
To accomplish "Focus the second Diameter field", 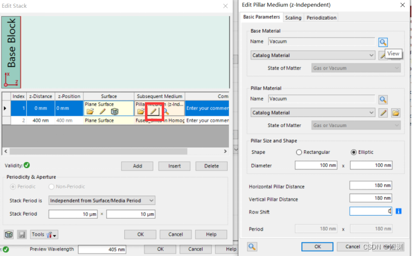I will pyautogui.click(x=371, y=165).
